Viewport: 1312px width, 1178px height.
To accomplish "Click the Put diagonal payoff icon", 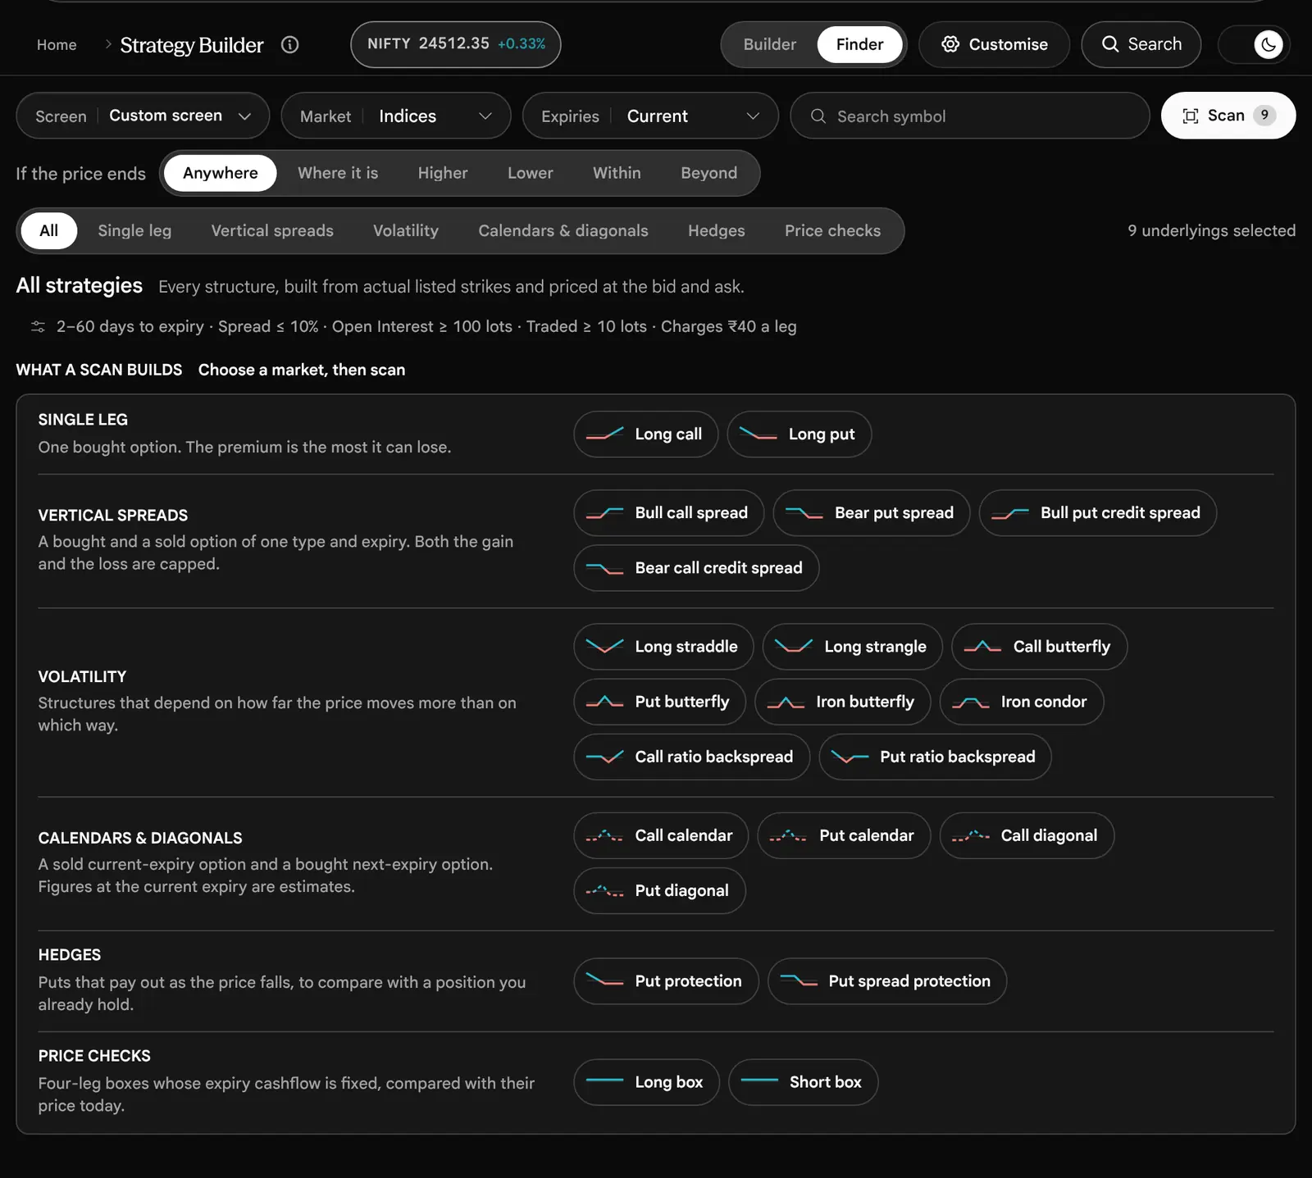I will click(604, 890).
